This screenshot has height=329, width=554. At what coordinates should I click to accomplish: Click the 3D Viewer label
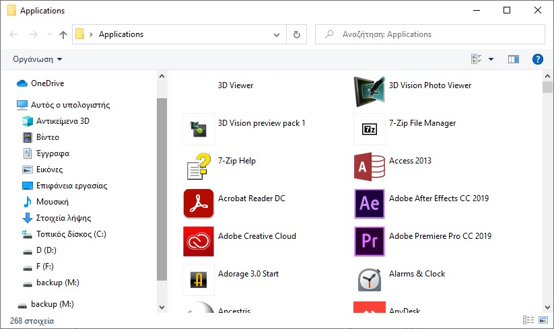pos(236,85)
